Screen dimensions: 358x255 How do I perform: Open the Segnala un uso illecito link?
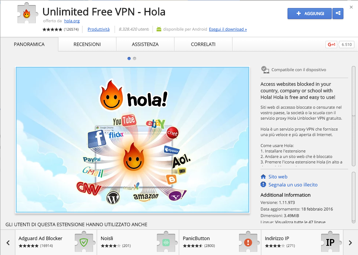coord(293,185)
